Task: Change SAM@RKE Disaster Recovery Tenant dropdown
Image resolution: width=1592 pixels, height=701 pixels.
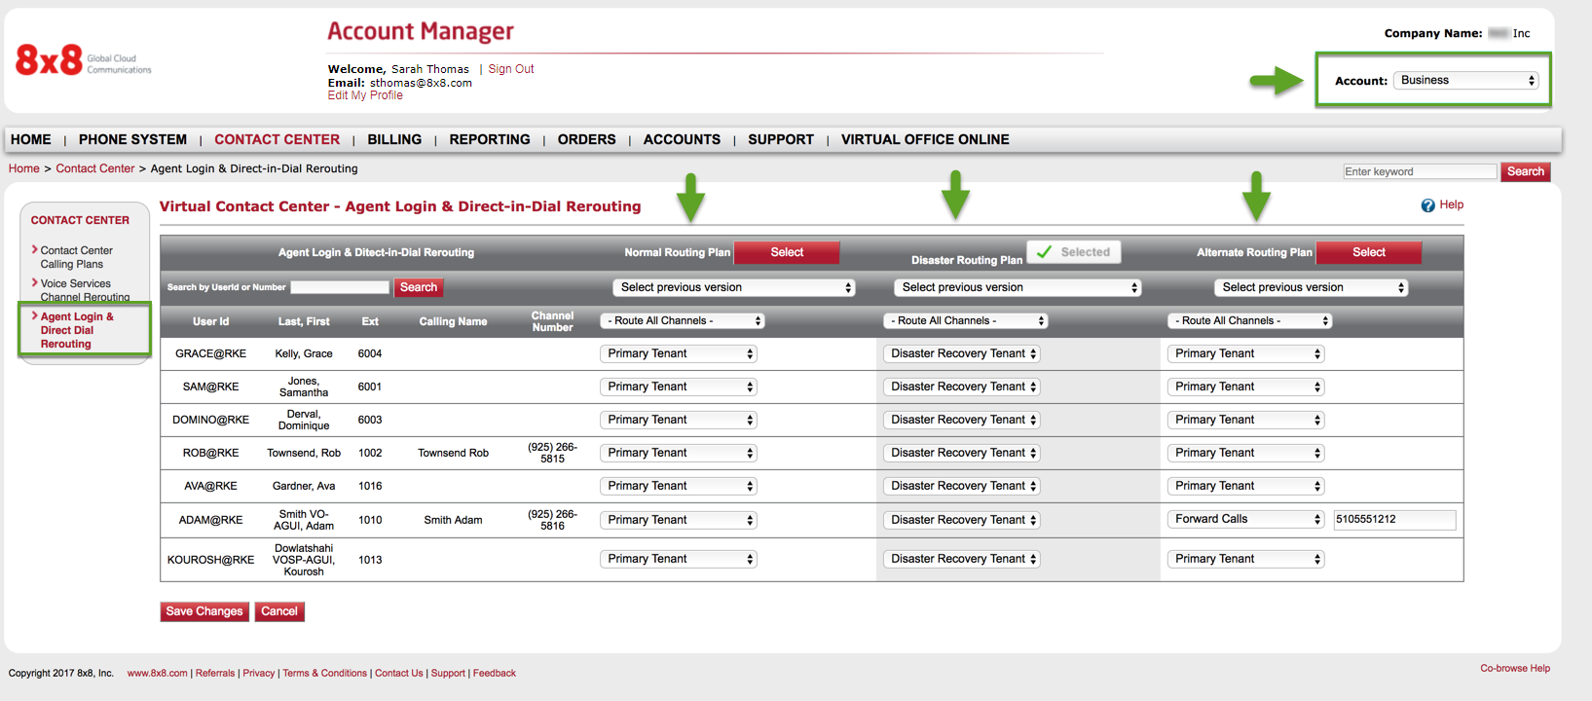Action: point(961,387)
